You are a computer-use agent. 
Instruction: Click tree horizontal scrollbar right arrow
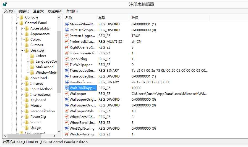point(54,136)
